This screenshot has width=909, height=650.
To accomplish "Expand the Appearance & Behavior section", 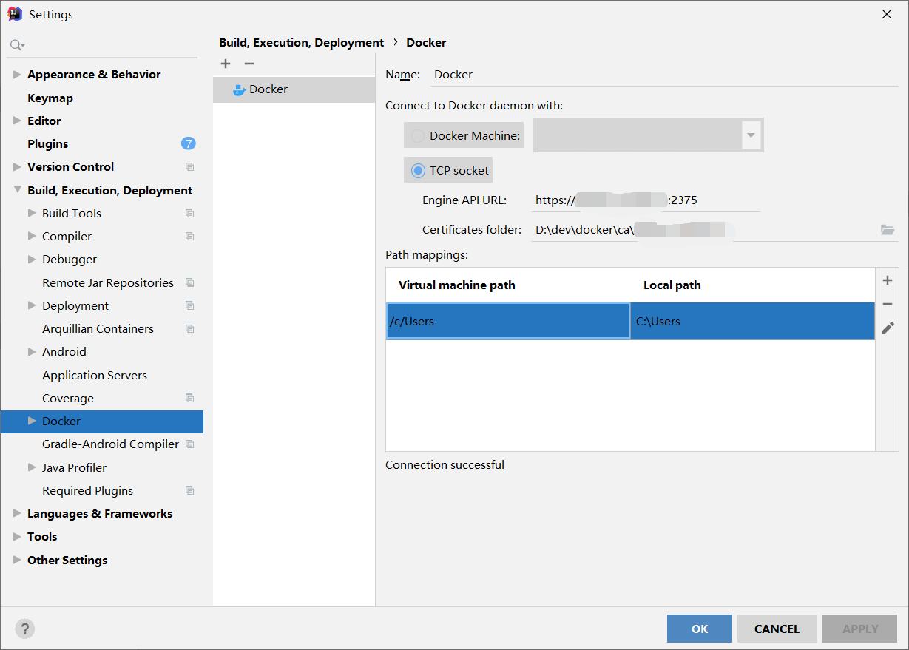I will click(x=17, y=75).
